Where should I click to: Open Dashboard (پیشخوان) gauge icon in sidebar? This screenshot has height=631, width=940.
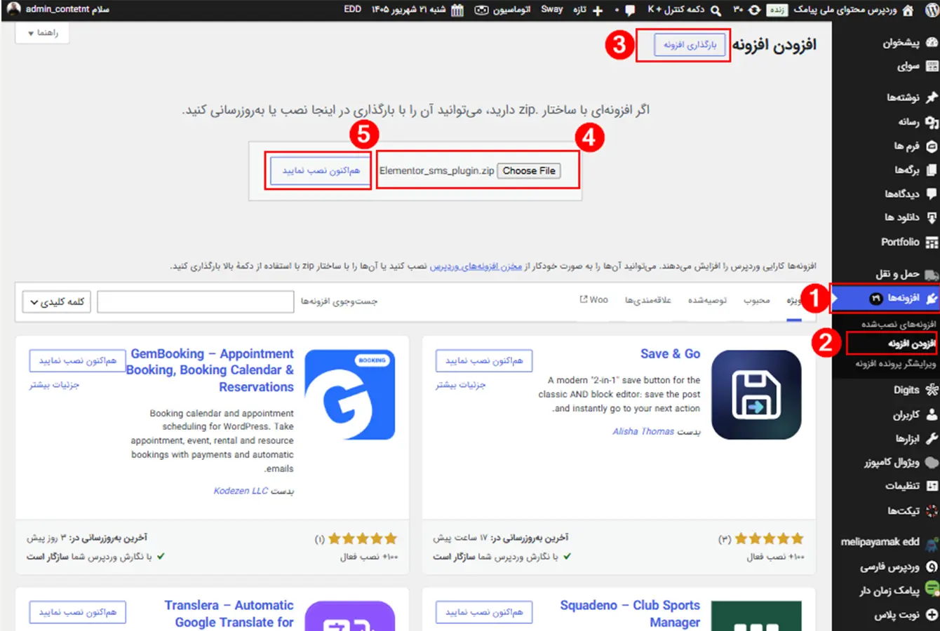[x=932, y=43]
